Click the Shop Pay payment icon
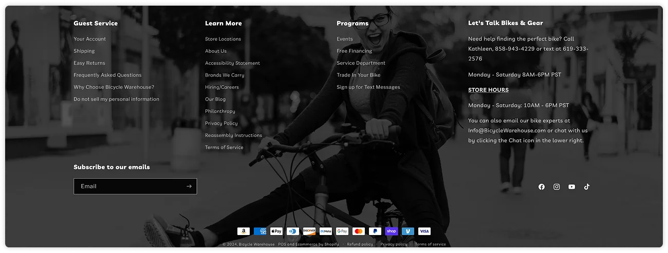Image resolution: width=668 pixels, height=253 pixels. (392, 231)
